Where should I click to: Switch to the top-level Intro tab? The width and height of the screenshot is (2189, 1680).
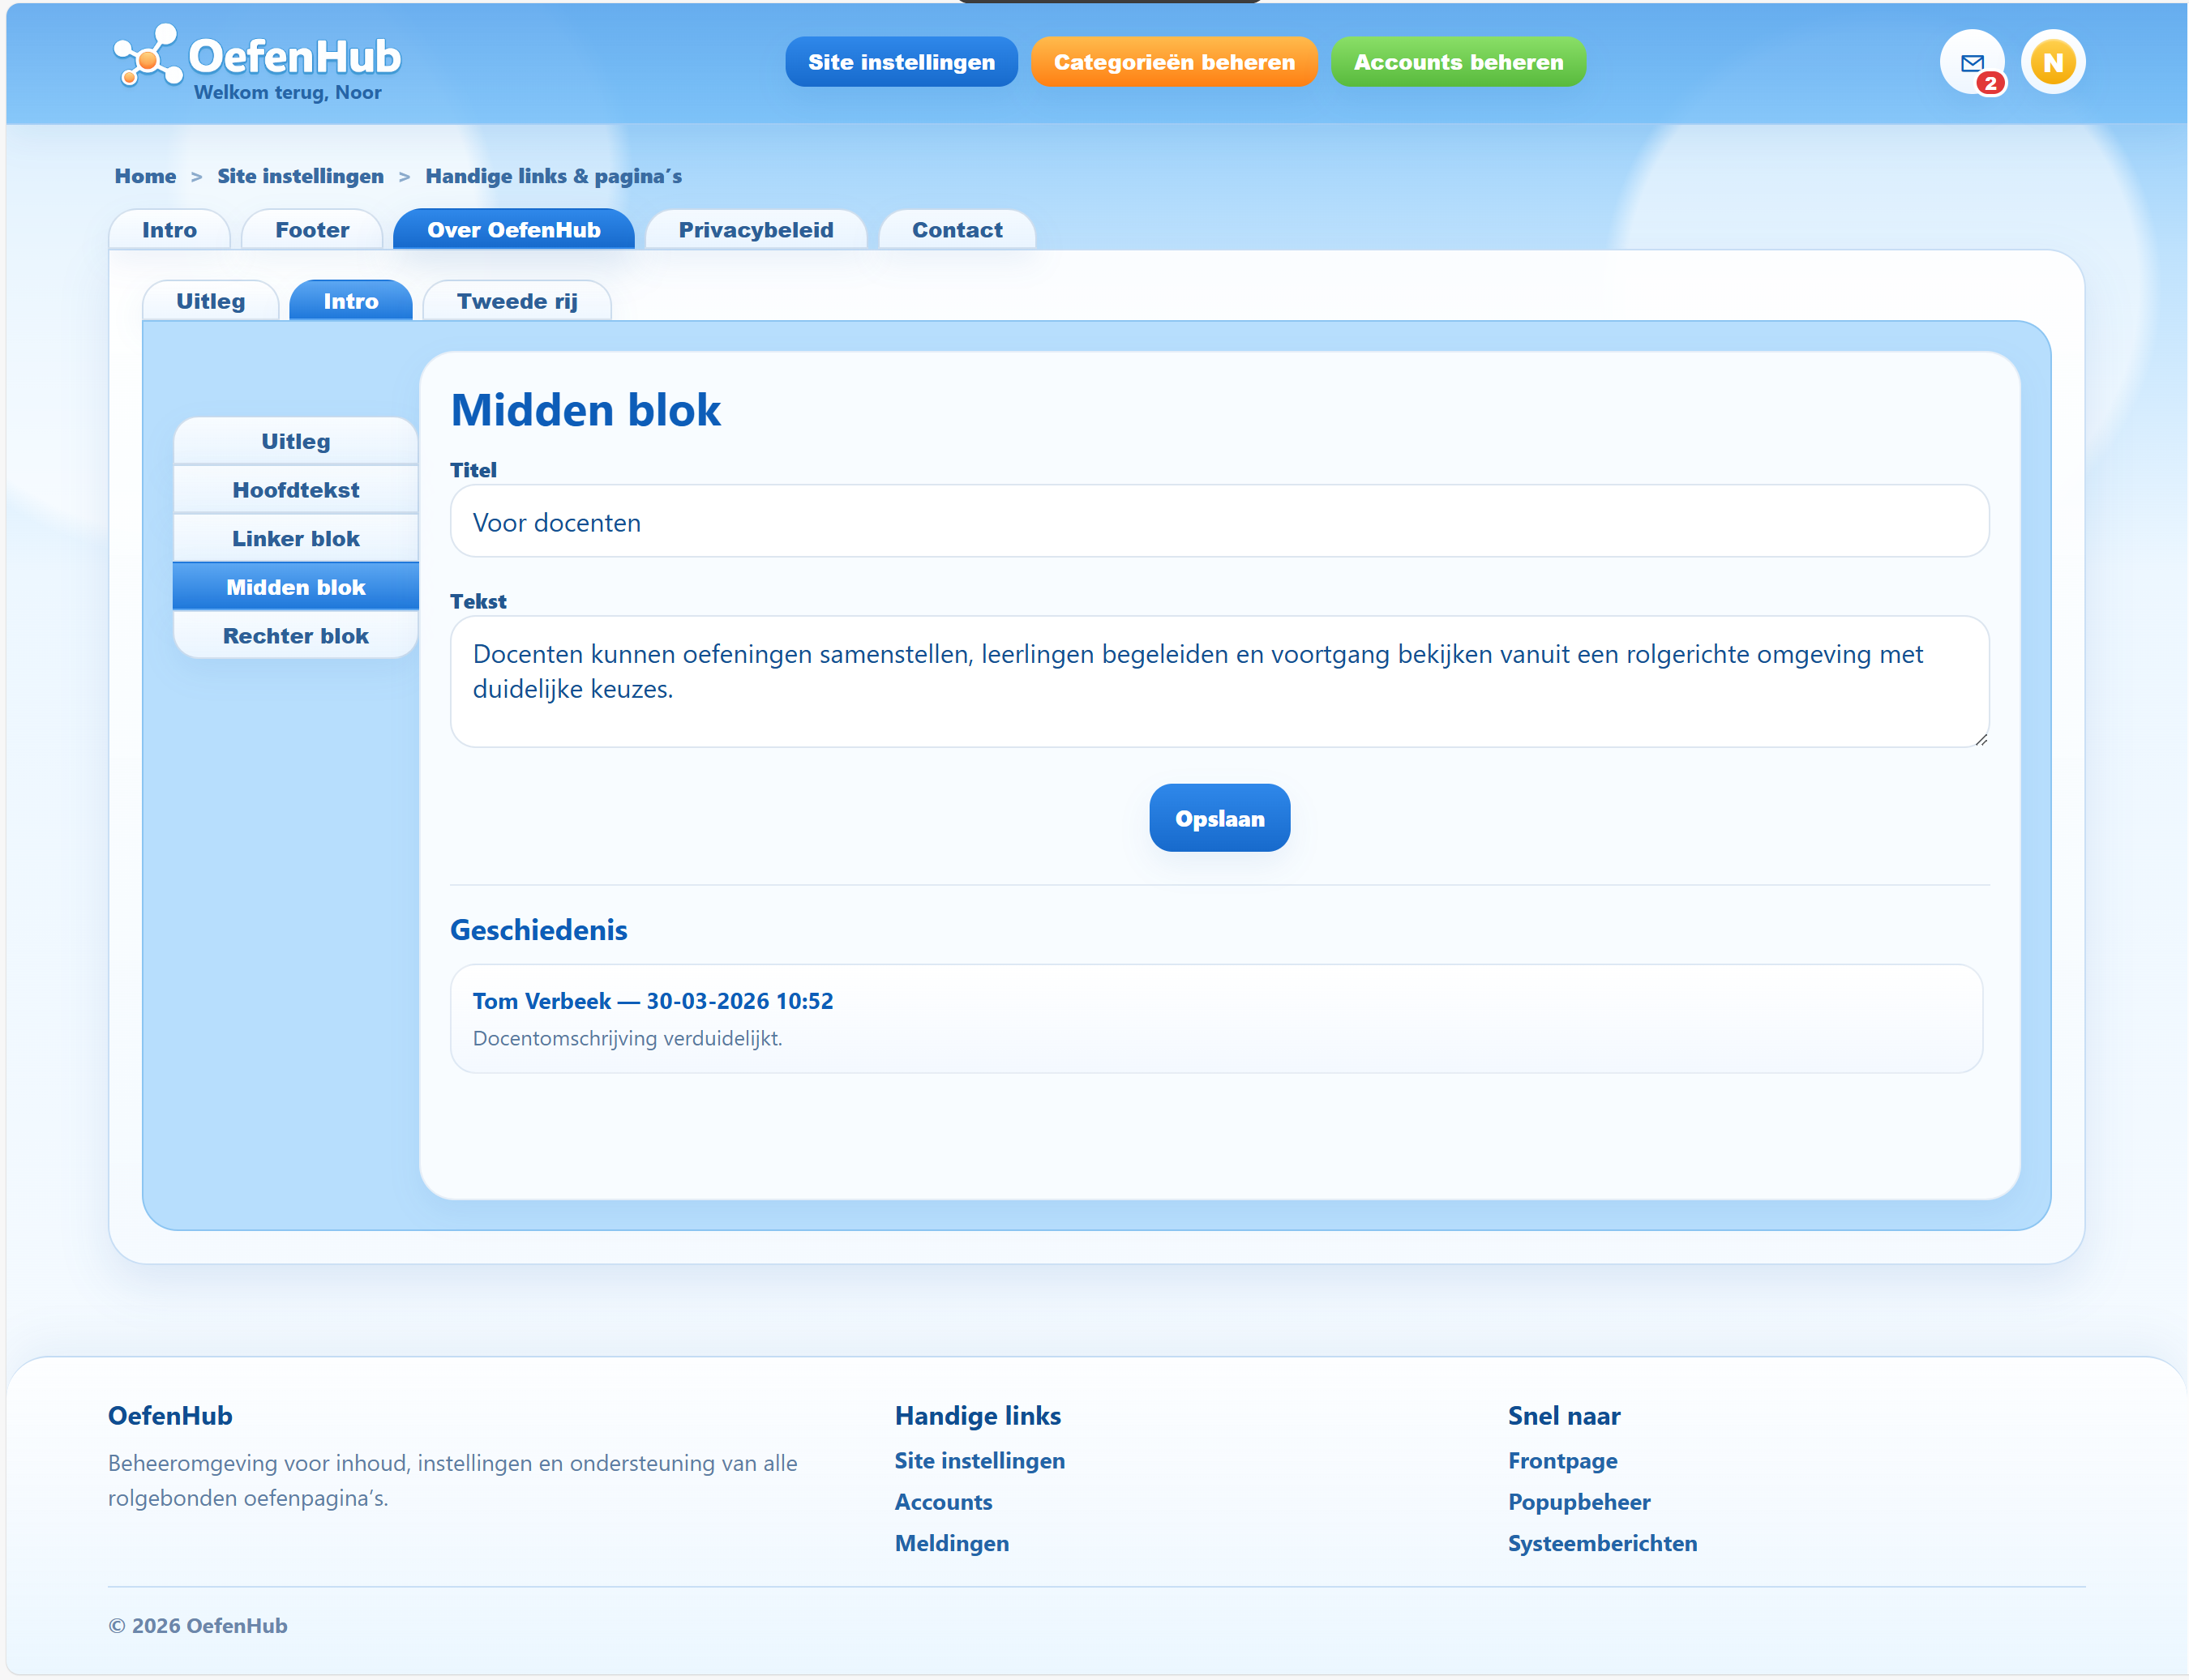(x=169, y=230)
